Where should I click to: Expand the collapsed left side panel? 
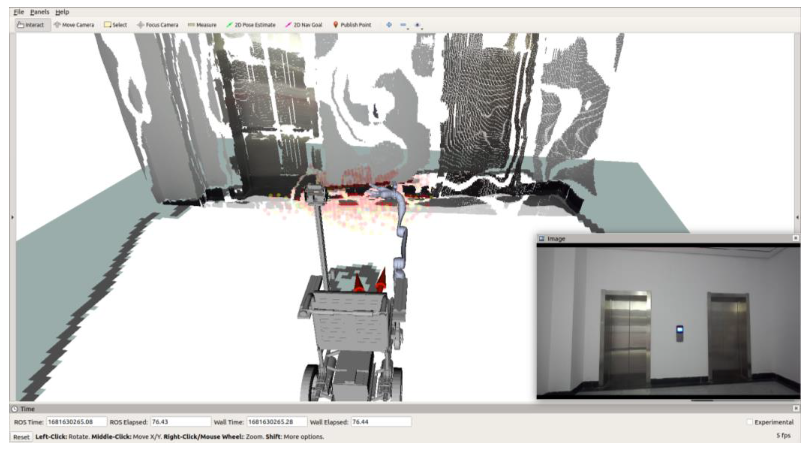coord(12,217)
